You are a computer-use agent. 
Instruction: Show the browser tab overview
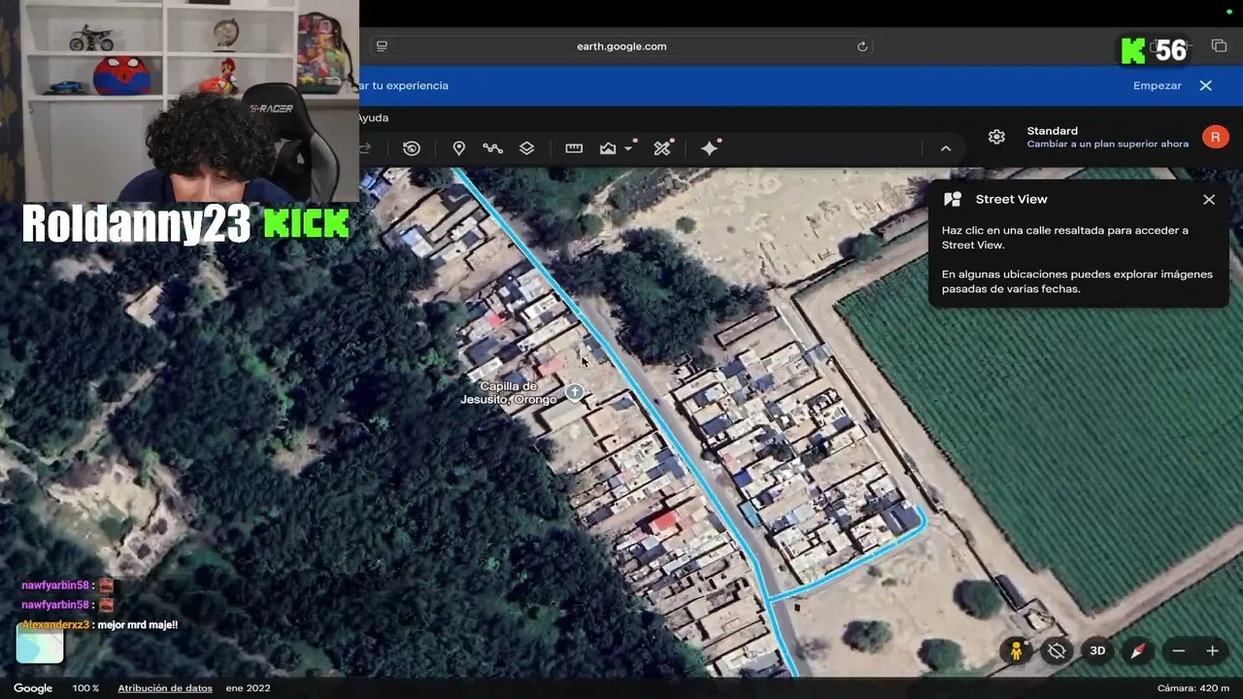coord(1219,46)
